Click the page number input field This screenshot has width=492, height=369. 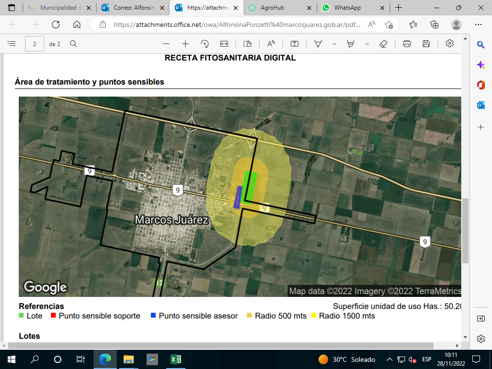click(x=35, y=44)
